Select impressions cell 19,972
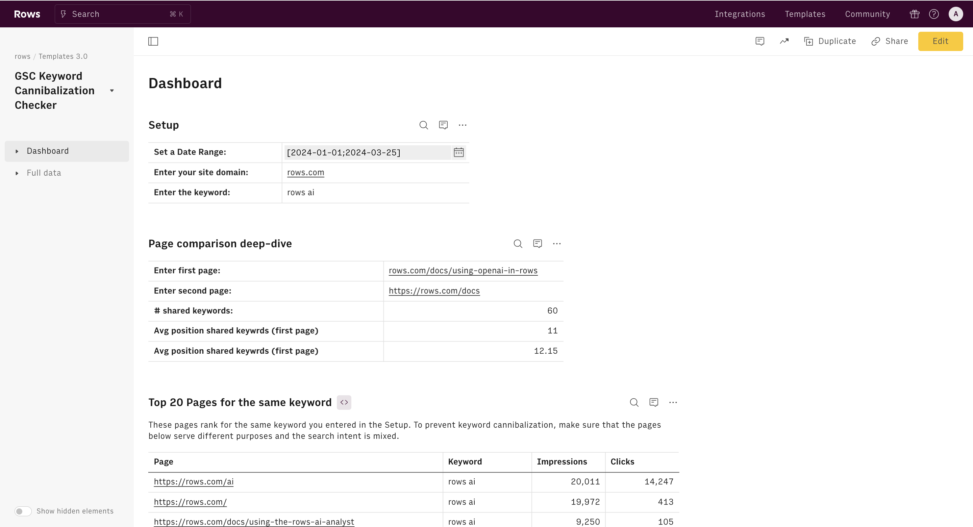Screen dimensions: 973x527 tap(569, 502)
